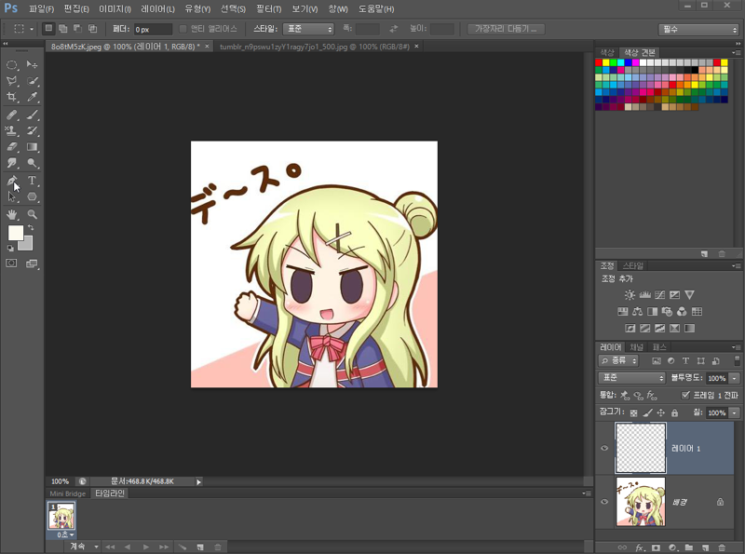The width and height of the screenshot is (745, 554).
Task: Select the Eraser tool
Action: pos(12,147)
